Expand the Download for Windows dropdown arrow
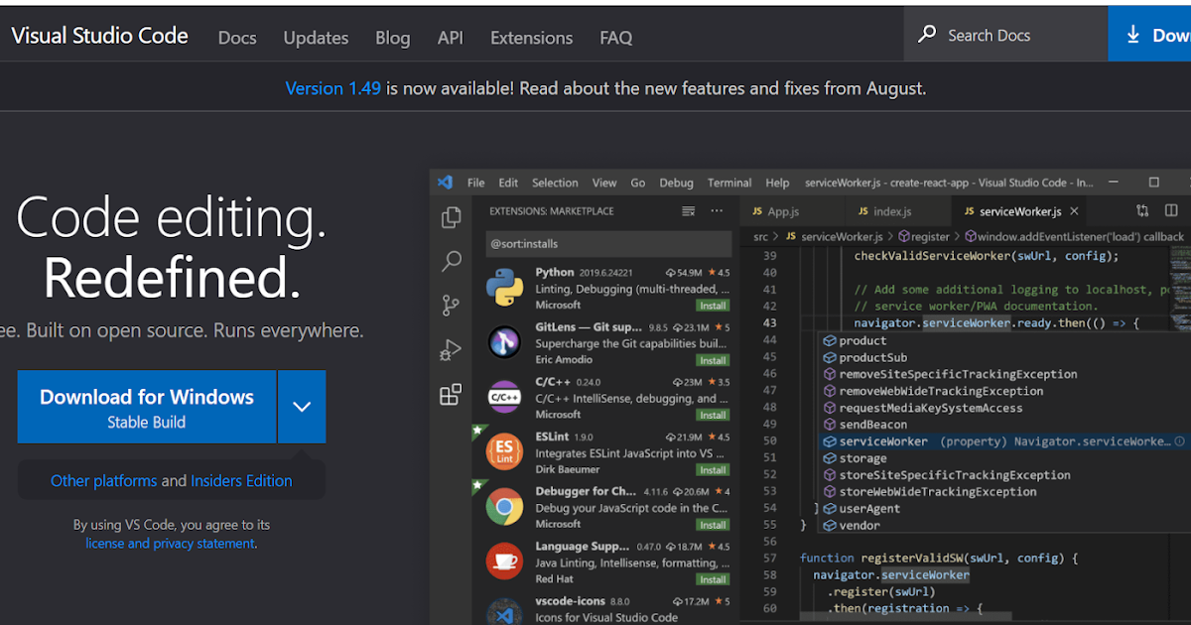The width and height of the screenshot is (1191, 625). click(x=301, y=407)
